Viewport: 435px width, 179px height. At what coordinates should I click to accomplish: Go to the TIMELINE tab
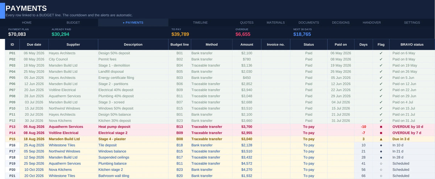[x=200, y=22]
